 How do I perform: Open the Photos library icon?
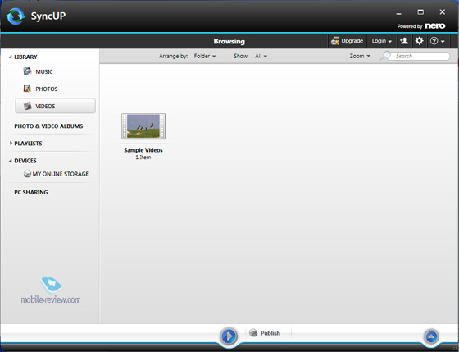click(27, 89)
